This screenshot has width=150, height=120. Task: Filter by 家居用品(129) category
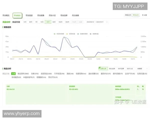click(x=46, y=74)
